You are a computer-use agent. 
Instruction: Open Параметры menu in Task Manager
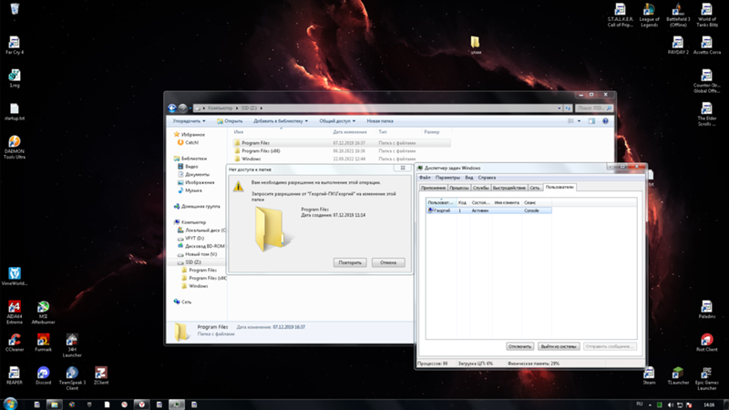tap(447, 178)
